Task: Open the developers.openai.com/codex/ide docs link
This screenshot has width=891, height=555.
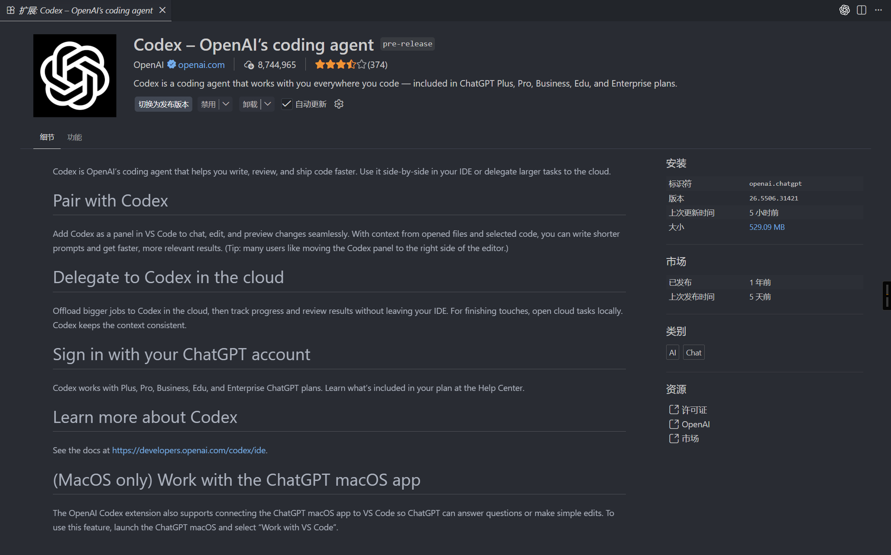Action: (189, 450)
